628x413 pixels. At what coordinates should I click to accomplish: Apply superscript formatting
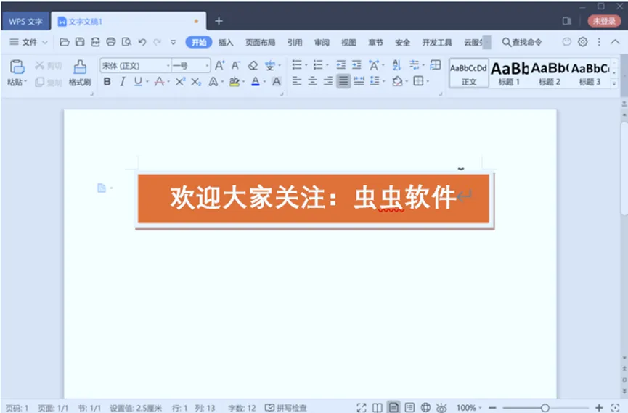180,82
